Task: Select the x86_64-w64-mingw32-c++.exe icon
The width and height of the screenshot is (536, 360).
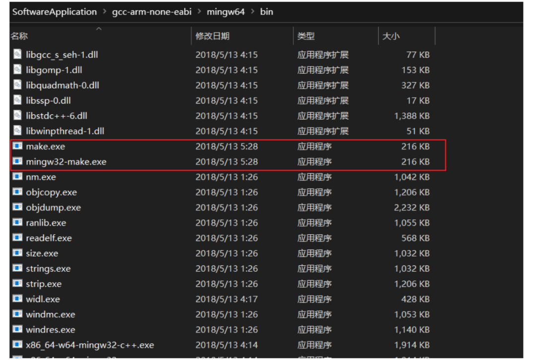Action: (18, 345)
